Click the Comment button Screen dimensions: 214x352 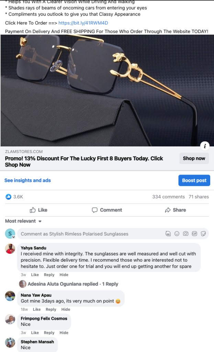click(x=107, y=210)
